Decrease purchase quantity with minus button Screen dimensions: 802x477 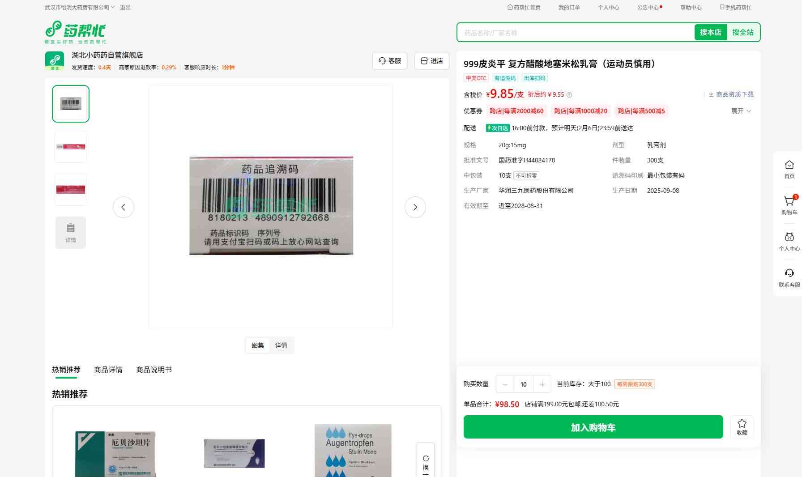pos(505,384)
